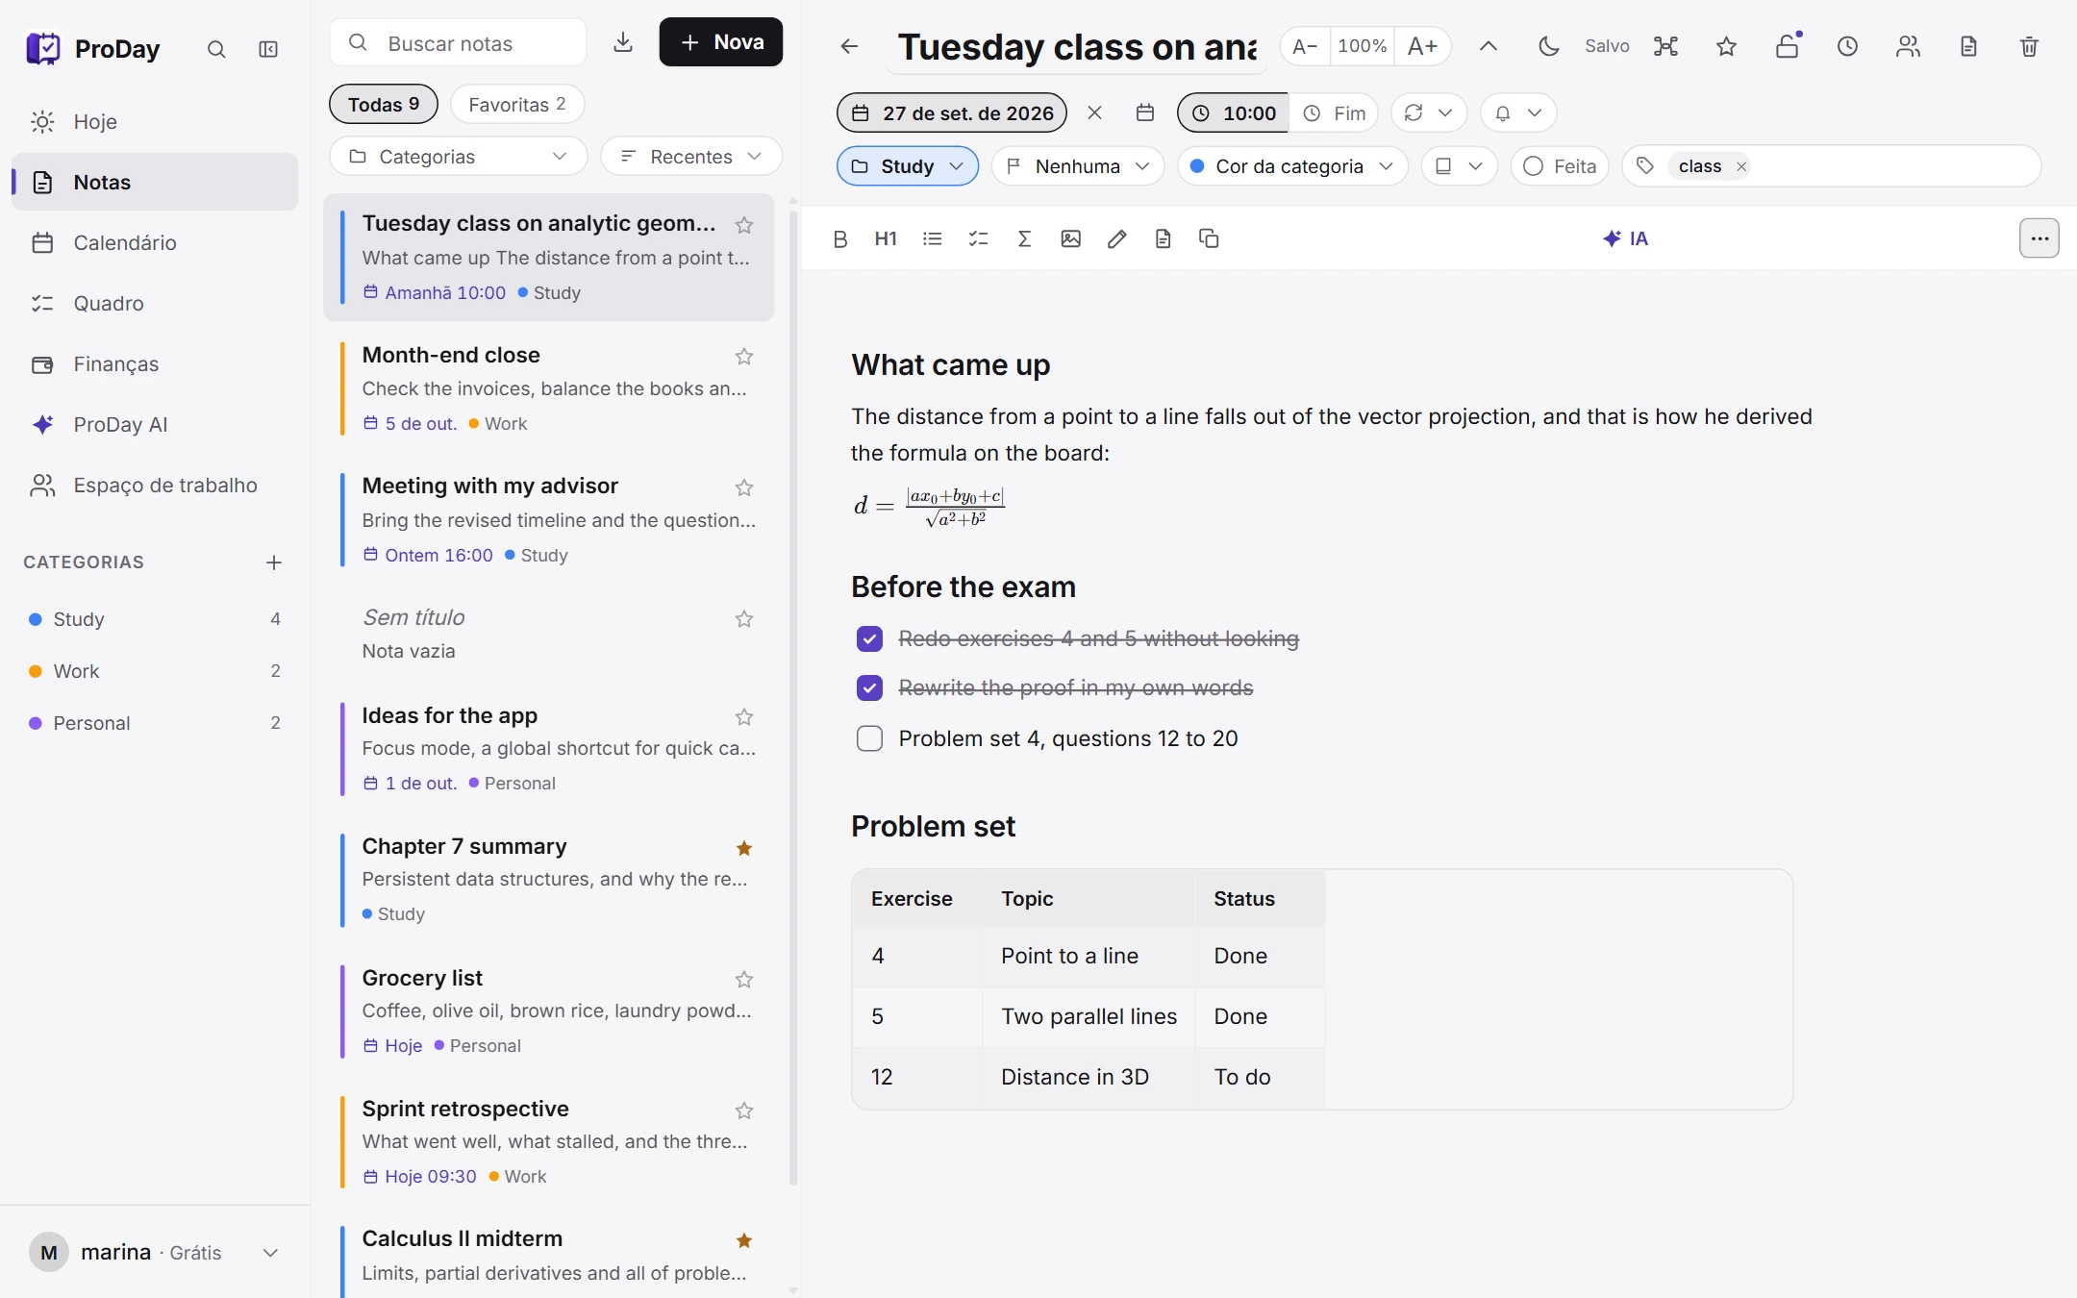Image resolution: width=2077 pixels, height=1298 pixels.
Task: Filter by the Study category
Action: tap(155, 619)
